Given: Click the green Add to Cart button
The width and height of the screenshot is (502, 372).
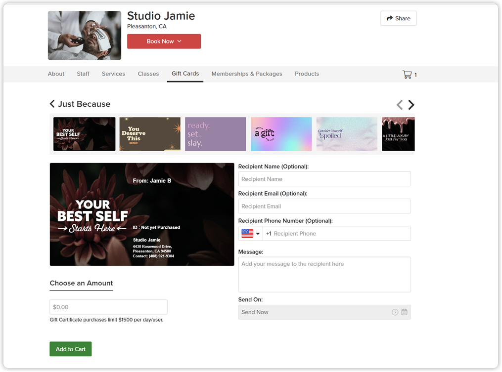Looking at the screenshot, I should [70, 349].
